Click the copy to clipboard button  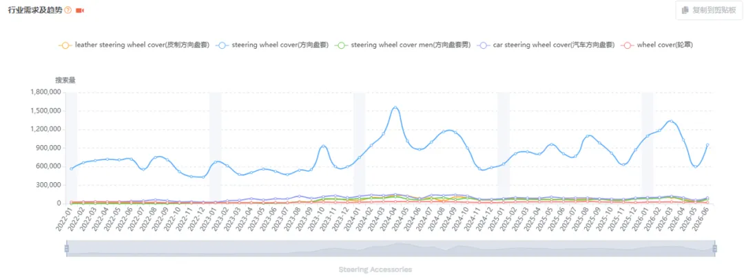pyautogui.click(x=707, y=10)
